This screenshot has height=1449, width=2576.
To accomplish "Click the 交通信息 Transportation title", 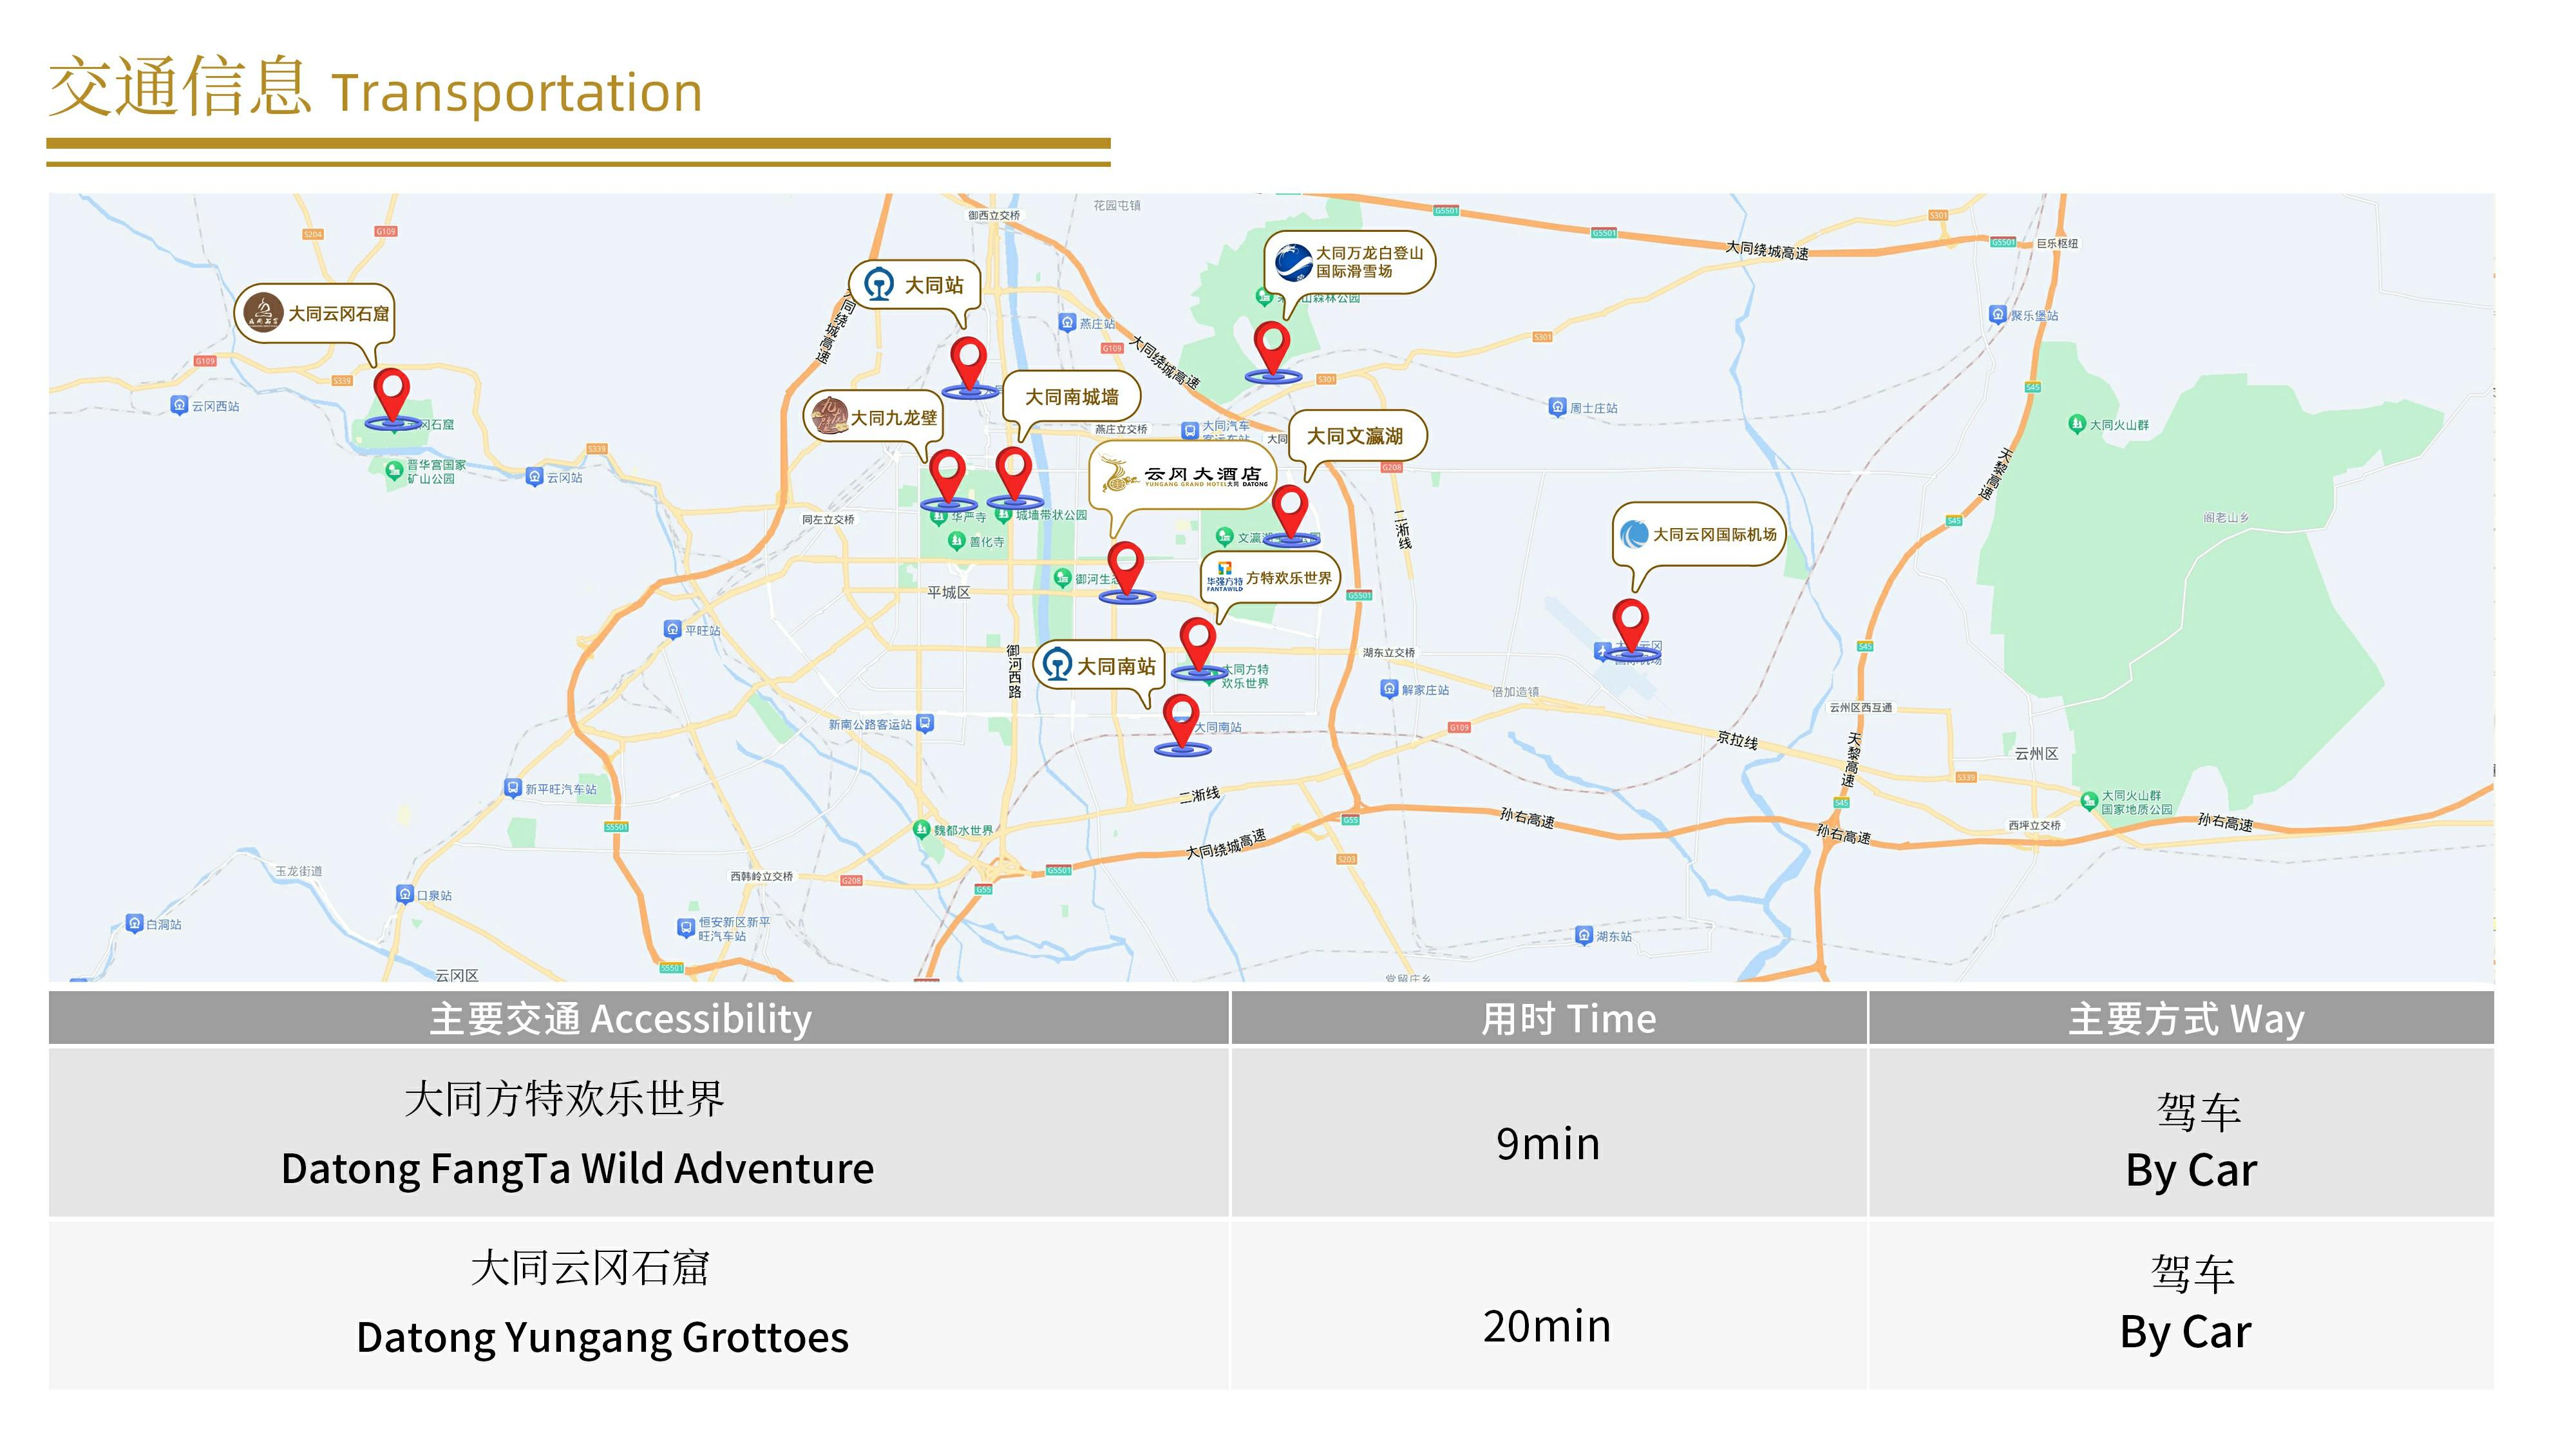I will click(376, 88).
